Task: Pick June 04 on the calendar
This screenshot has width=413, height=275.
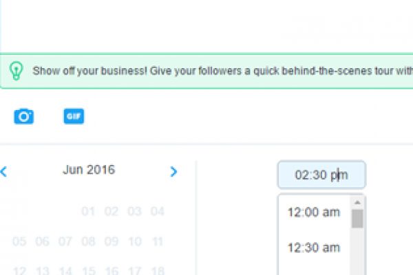Action: pyautogui.click(x=158, y=211)
